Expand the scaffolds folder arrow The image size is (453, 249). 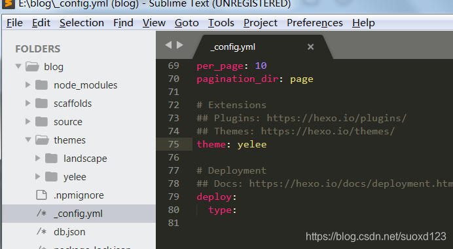tap(27, 103)
